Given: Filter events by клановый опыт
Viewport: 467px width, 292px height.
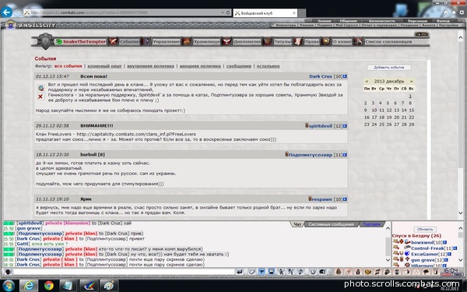Looking at the screenshot, I should tap(104, 66).
